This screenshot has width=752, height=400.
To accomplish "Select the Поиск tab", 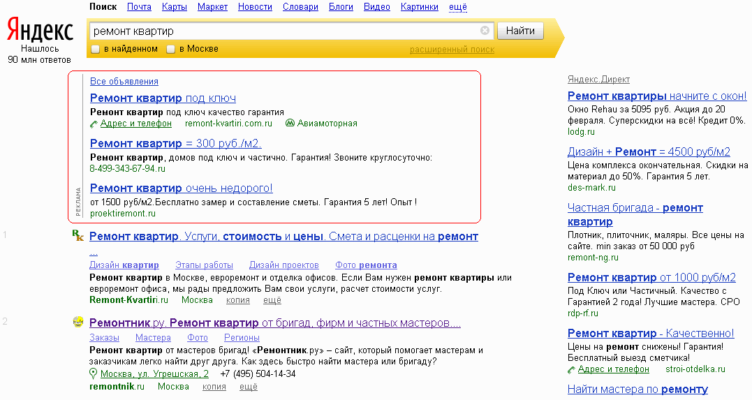I will pyautogui.click(x=103, y=7).
